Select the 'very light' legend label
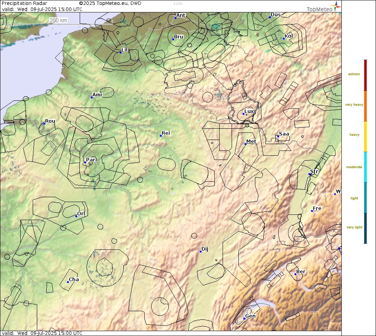The image size is (376, 336). click(354, 227)
